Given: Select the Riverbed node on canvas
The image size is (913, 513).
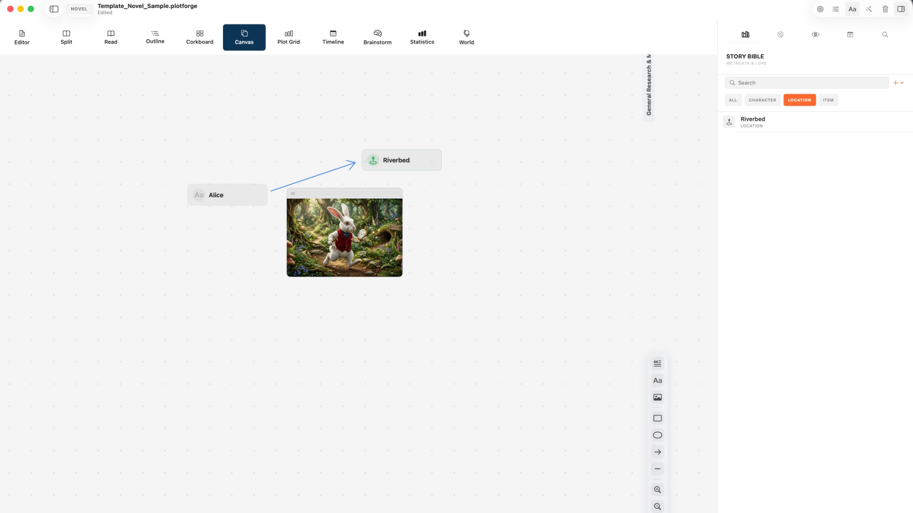Looking at the screenshot, I should pos(401,160).
